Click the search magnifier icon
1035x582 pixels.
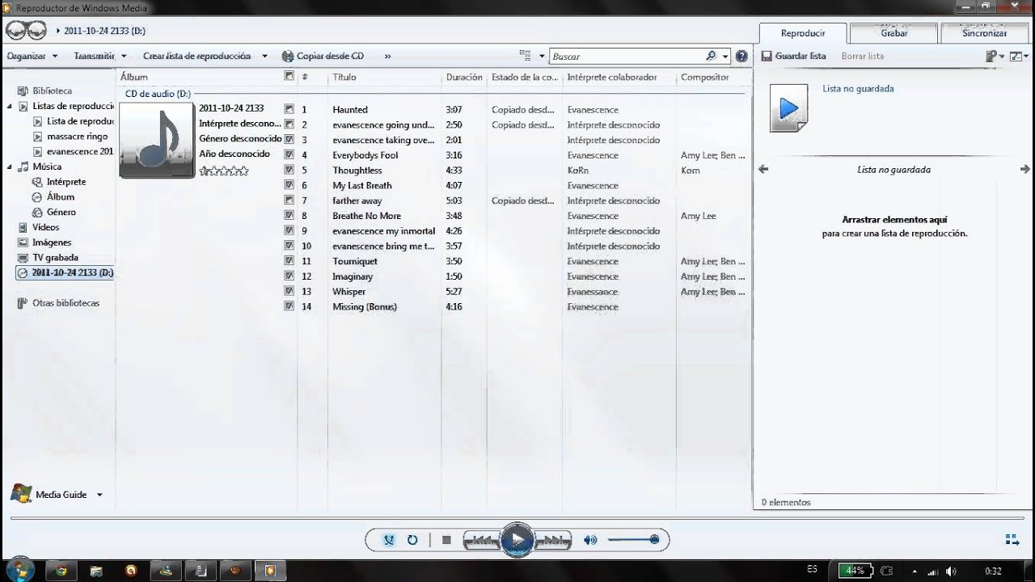coord(711,57)
